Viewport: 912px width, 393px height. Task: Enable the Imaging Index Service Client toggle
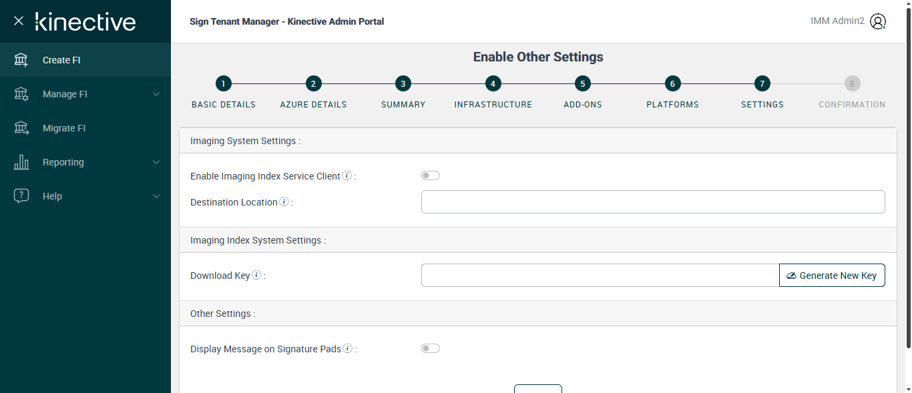(431, 175)
